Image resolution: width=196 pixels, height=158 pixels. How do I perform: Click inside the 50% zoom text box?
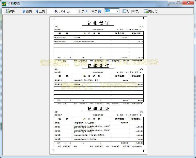point(110,11)
